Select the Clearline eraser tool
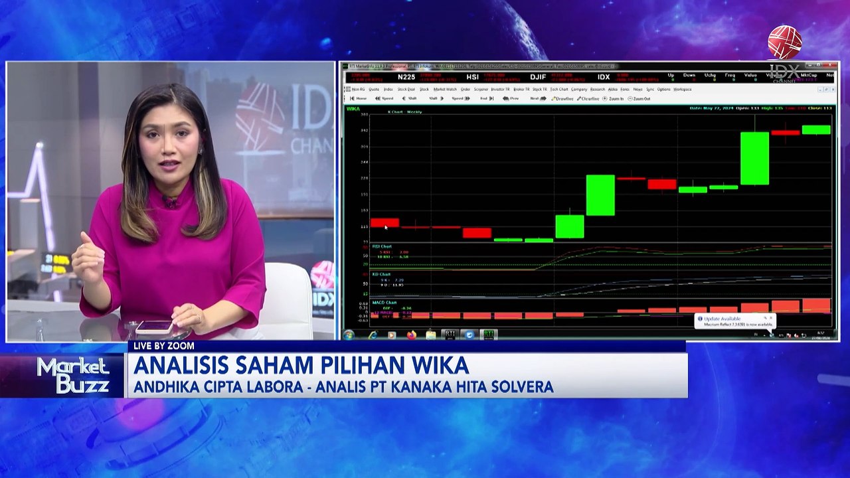Image resolution: width=850 pixels, height=478 pixels. tap(588, 98)
